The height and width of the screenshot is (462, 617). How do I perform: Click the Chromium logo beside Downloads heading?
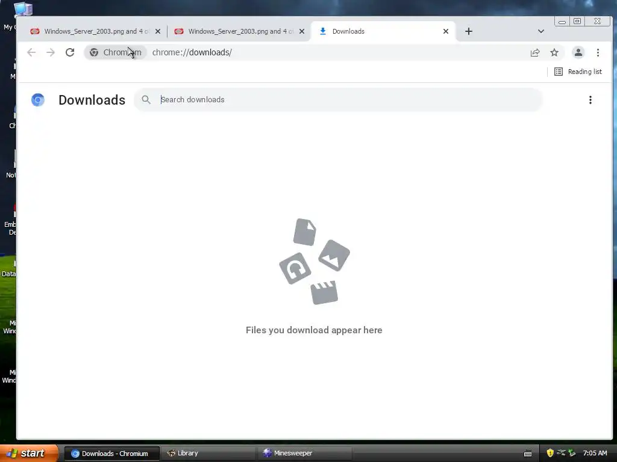click(x=38, y=100)
